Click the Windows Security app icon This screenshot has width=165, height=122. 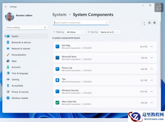57,91
